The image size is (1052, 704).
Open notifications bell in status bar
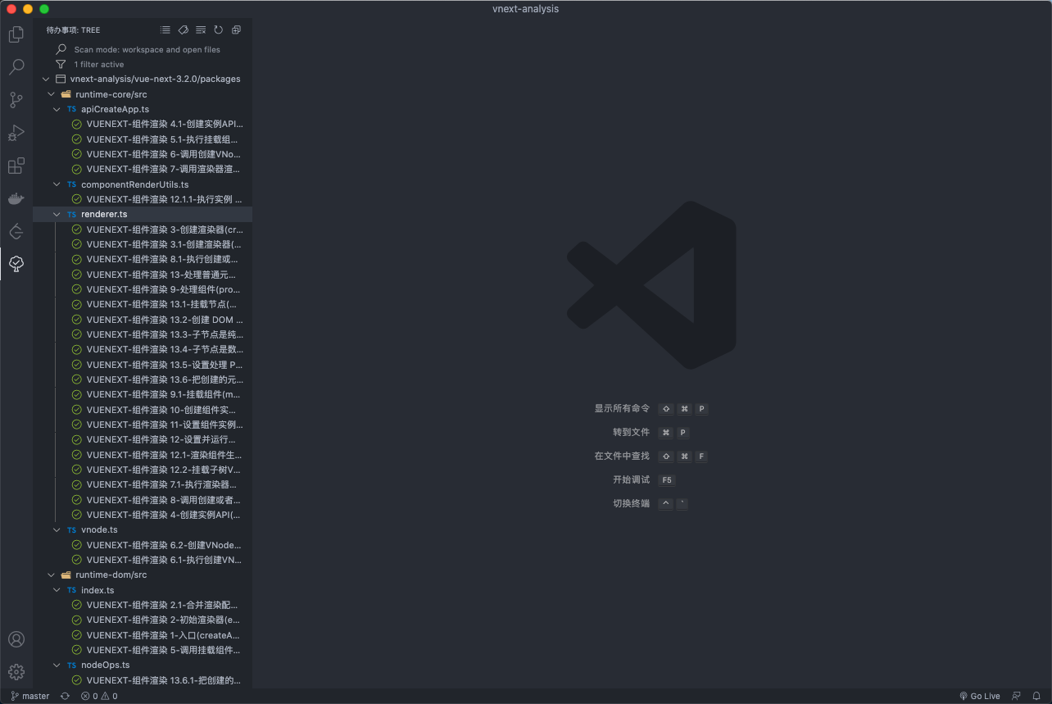tap(1036, 696)
